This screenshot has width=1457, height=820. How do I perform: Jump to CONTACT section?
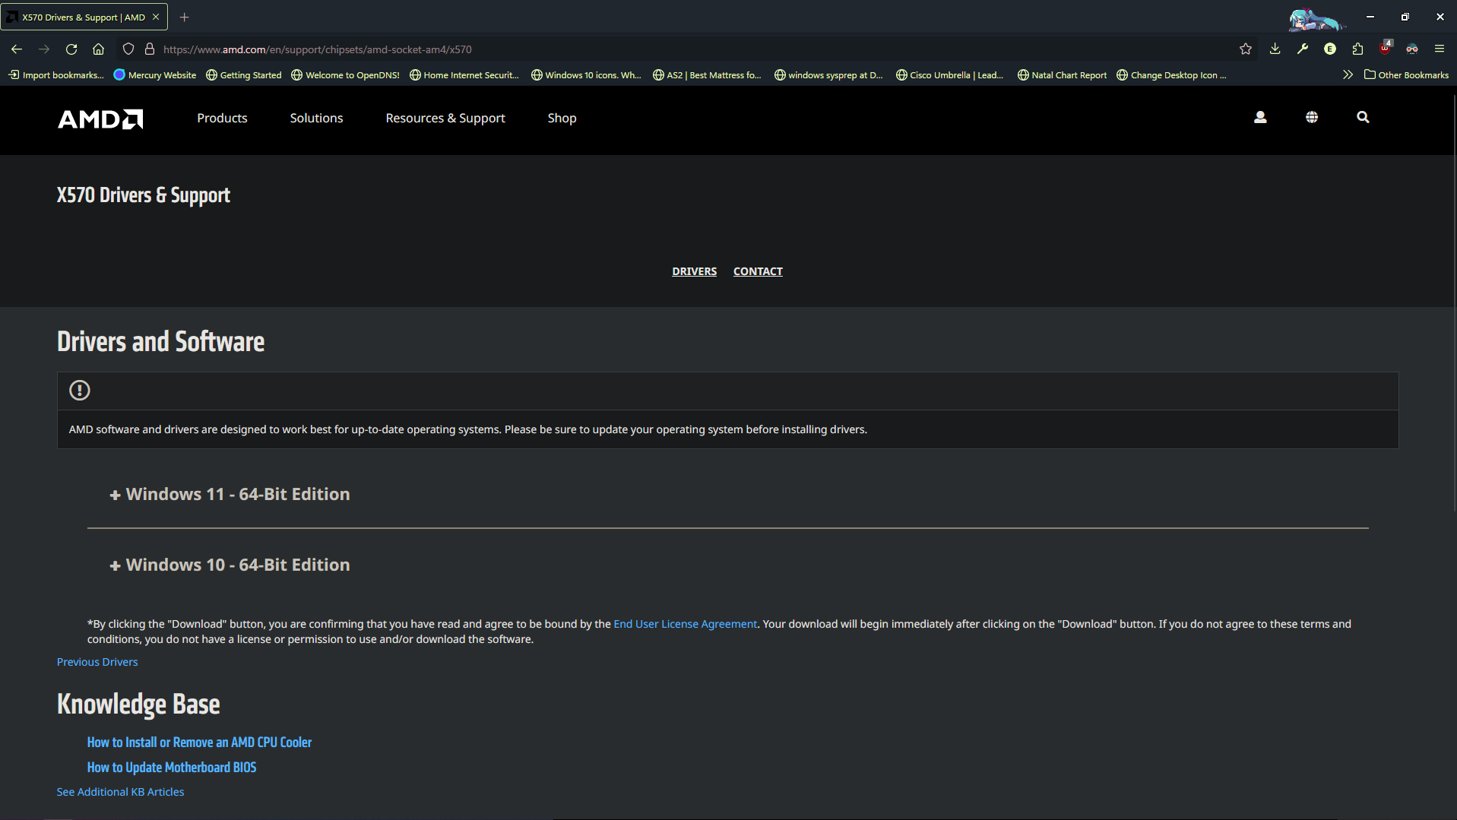758,271
